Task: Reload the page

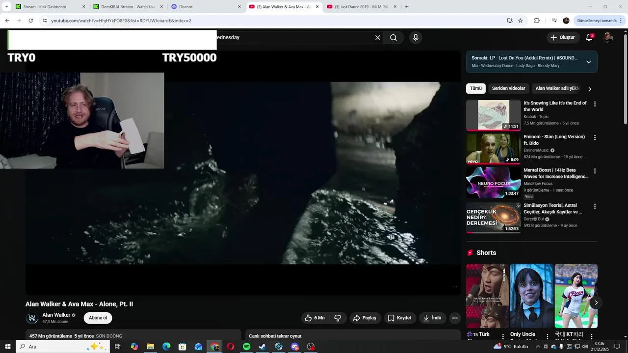Action: click(x=30, y=21)
